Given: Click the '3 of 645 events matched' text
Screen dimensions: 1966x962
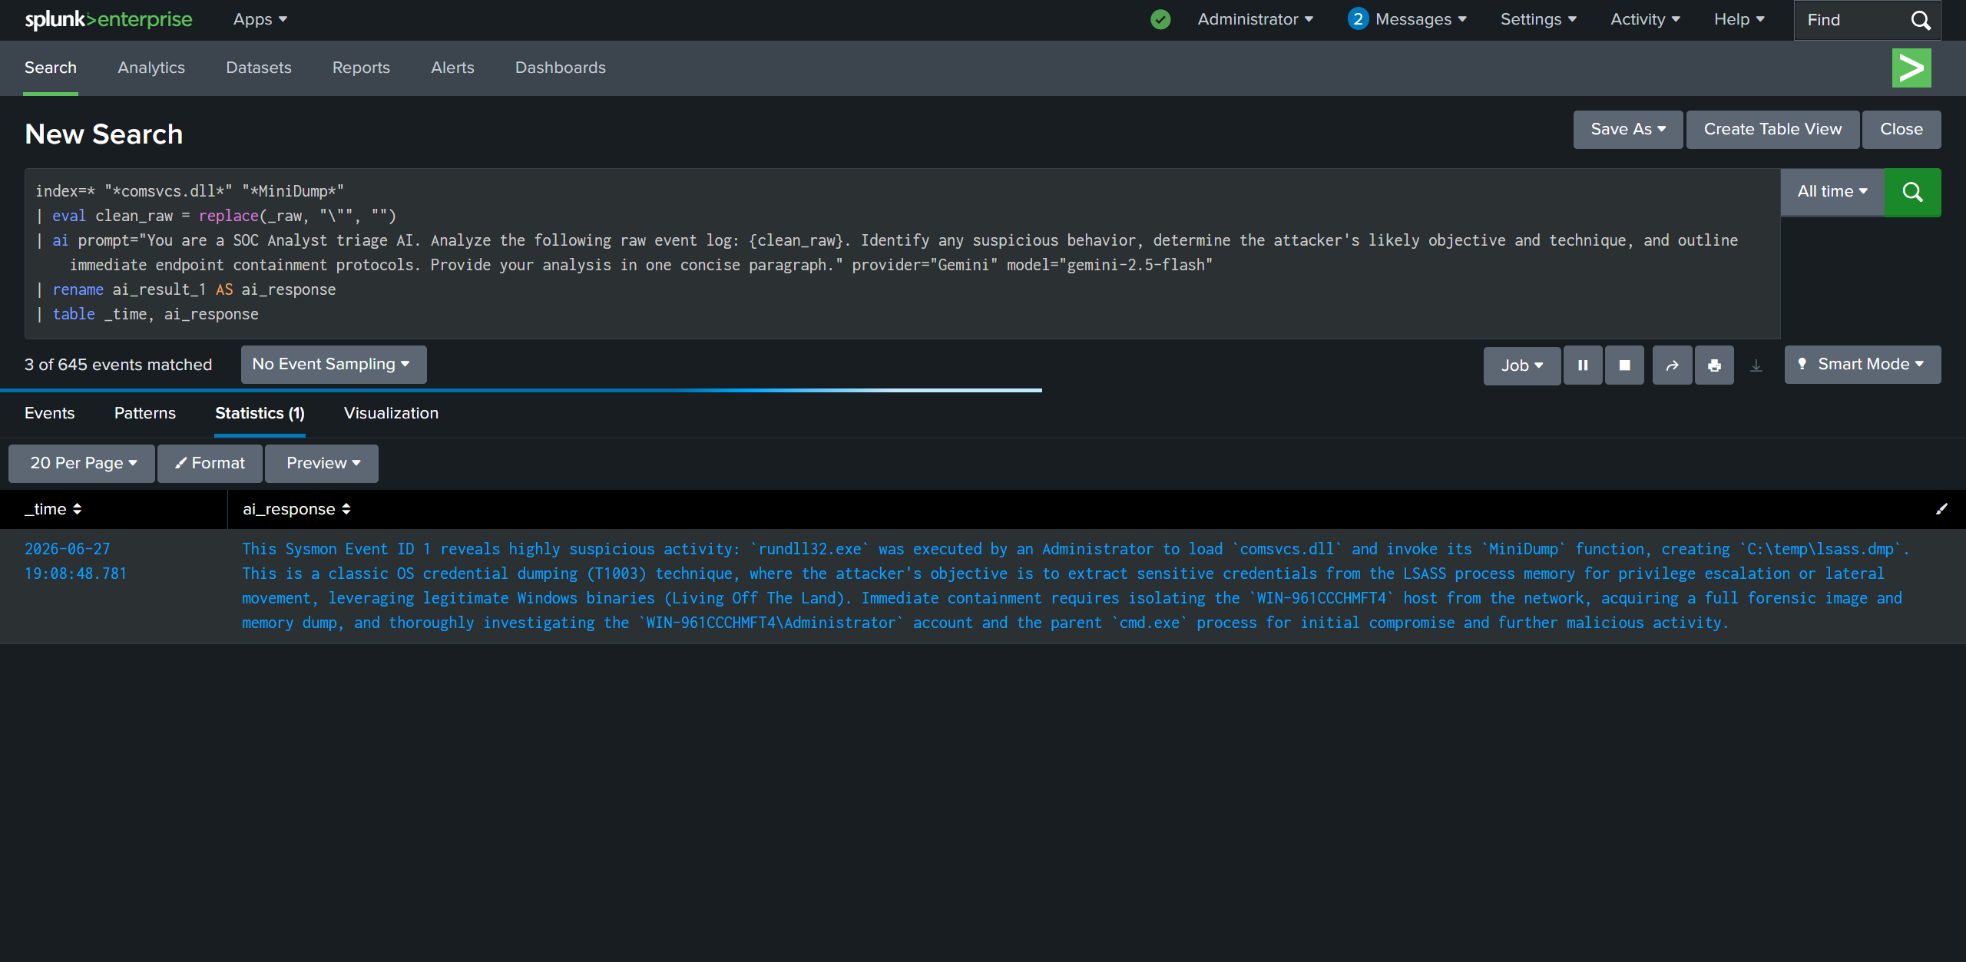Looking at the screenshot, I should coord(118,365).
